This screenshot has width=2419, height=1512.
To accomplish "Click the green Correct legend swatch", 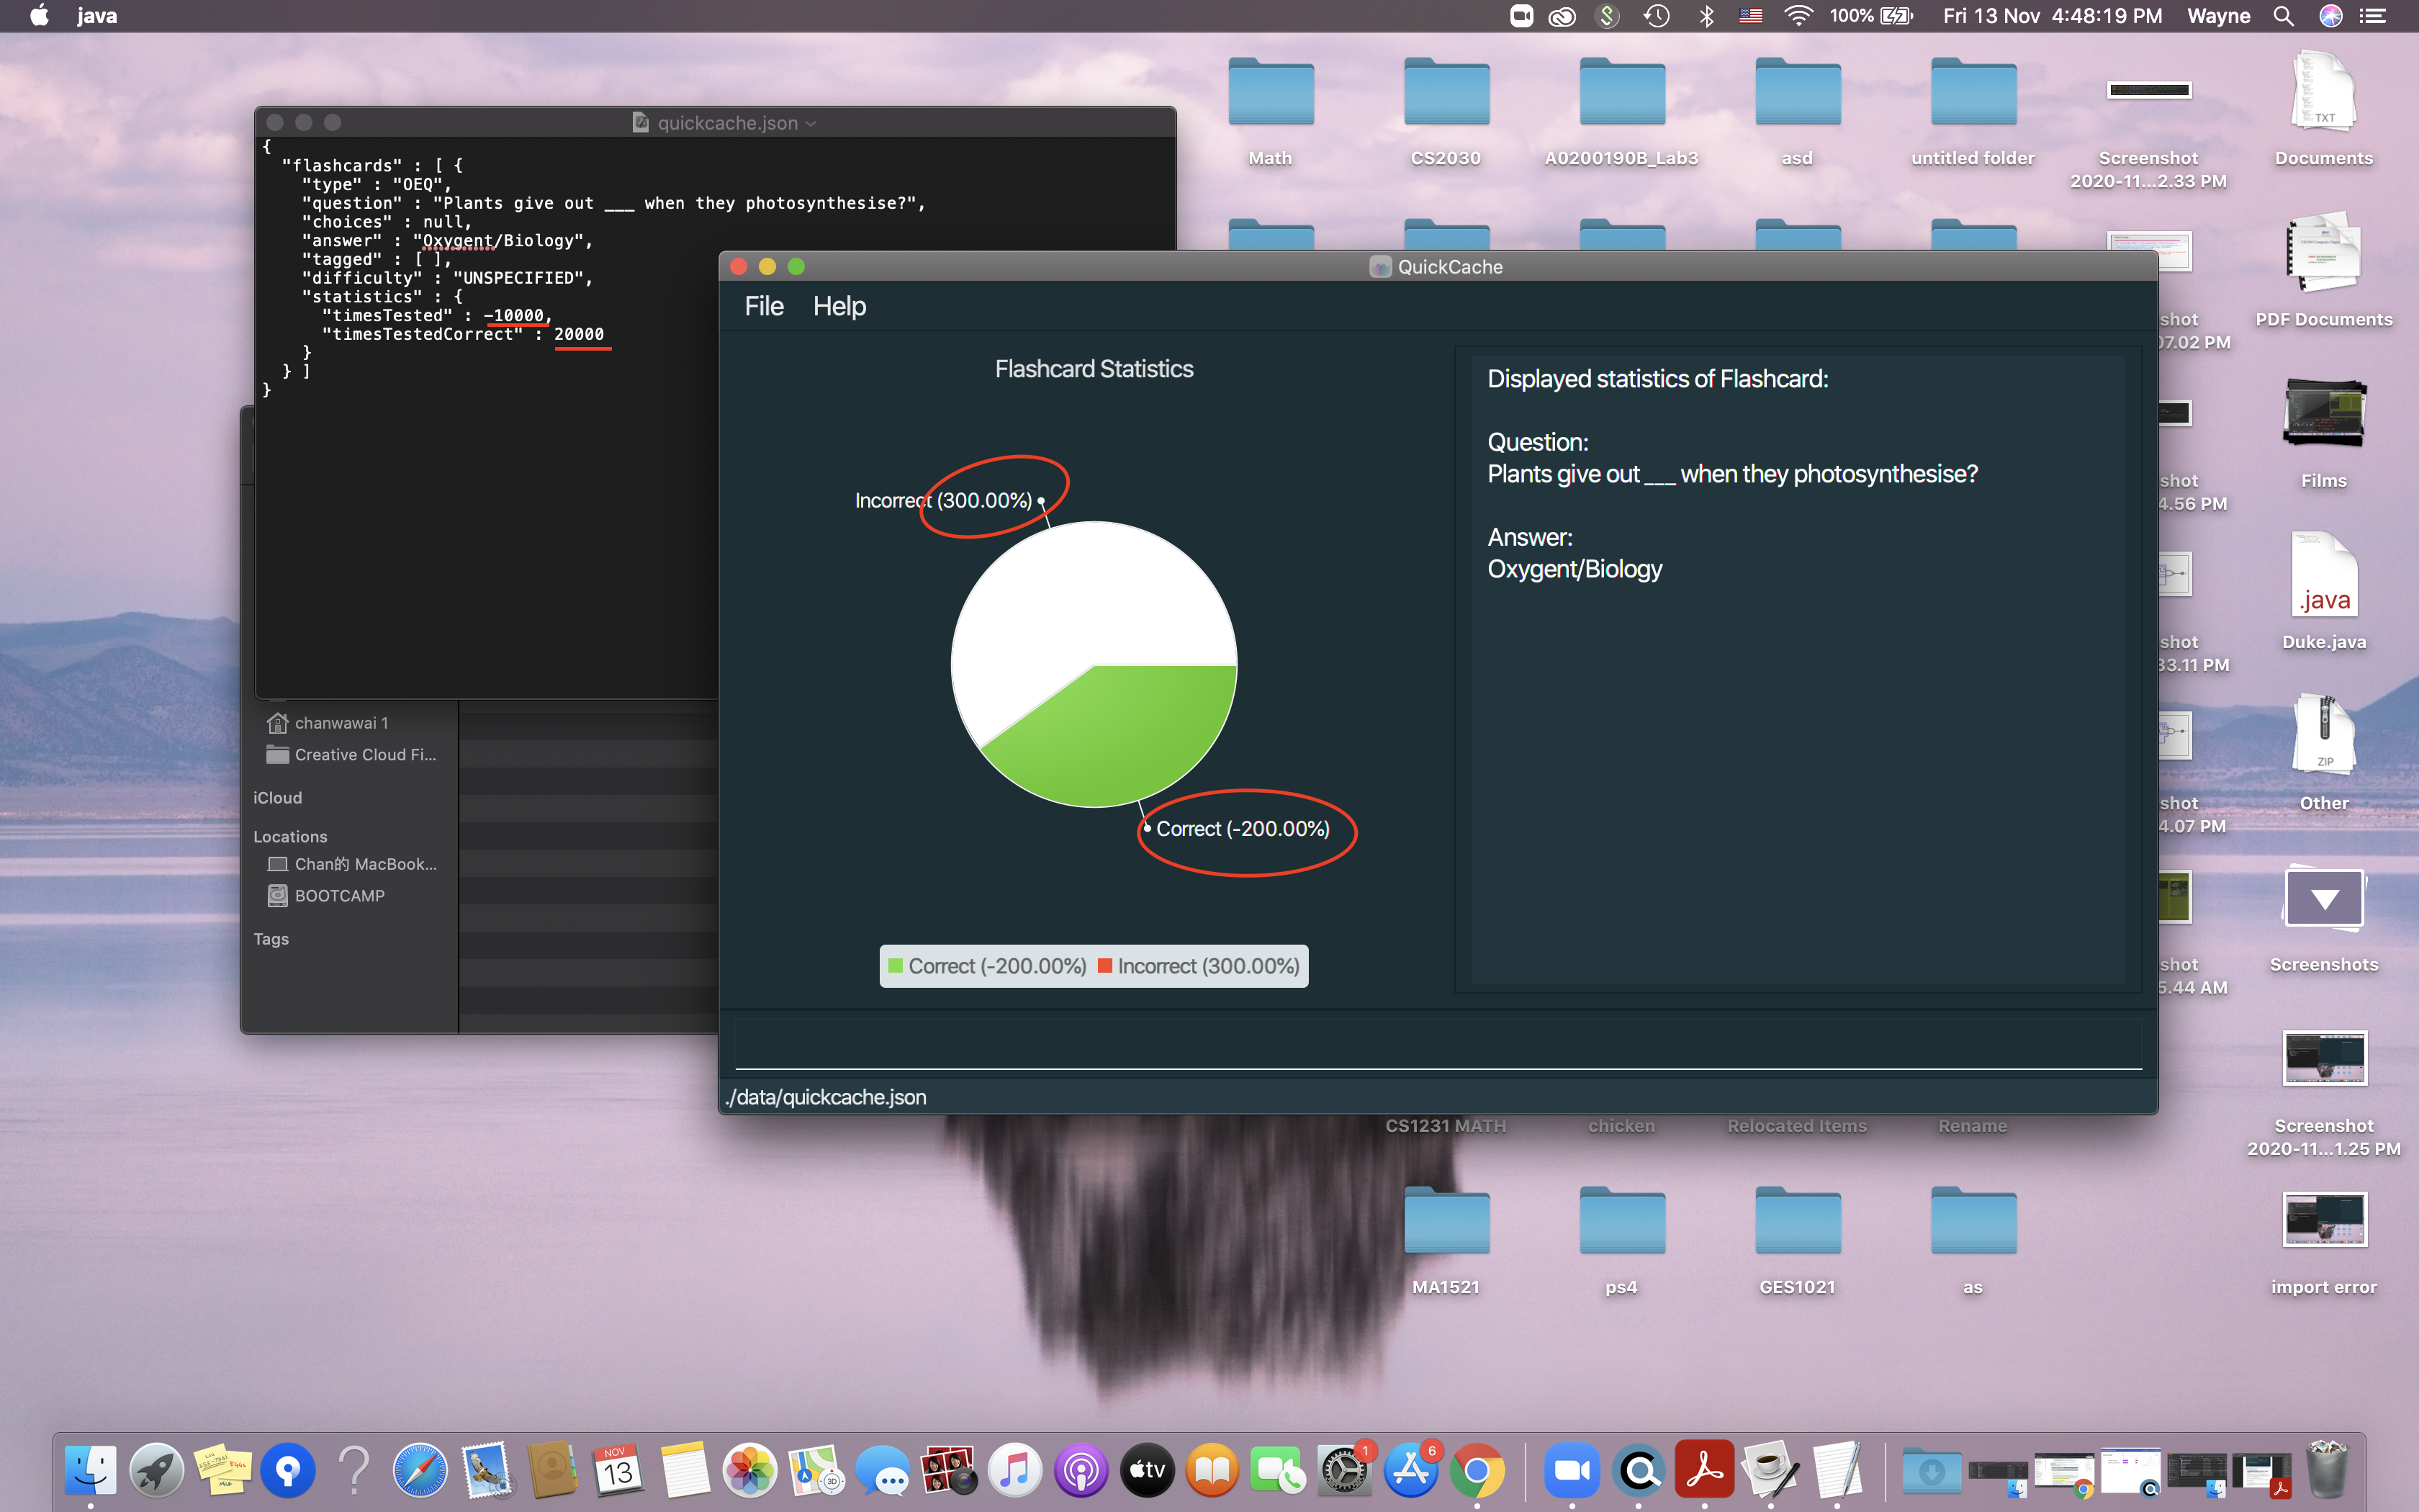I will (x=896, y=966).
